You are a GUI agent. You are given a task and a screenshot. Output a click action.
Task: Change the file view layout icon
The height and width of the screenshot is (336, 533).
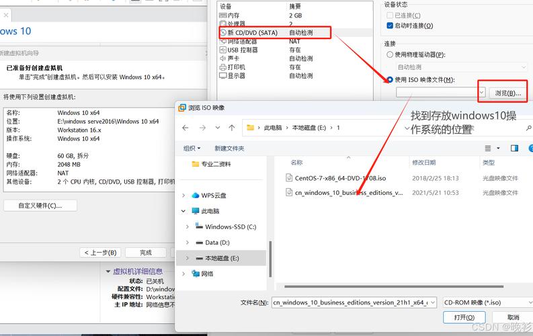point(488,148)
